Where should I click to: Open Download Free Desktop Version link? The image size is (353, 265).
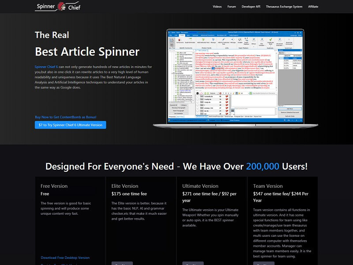pyautogui.click(x=65, y=257)
